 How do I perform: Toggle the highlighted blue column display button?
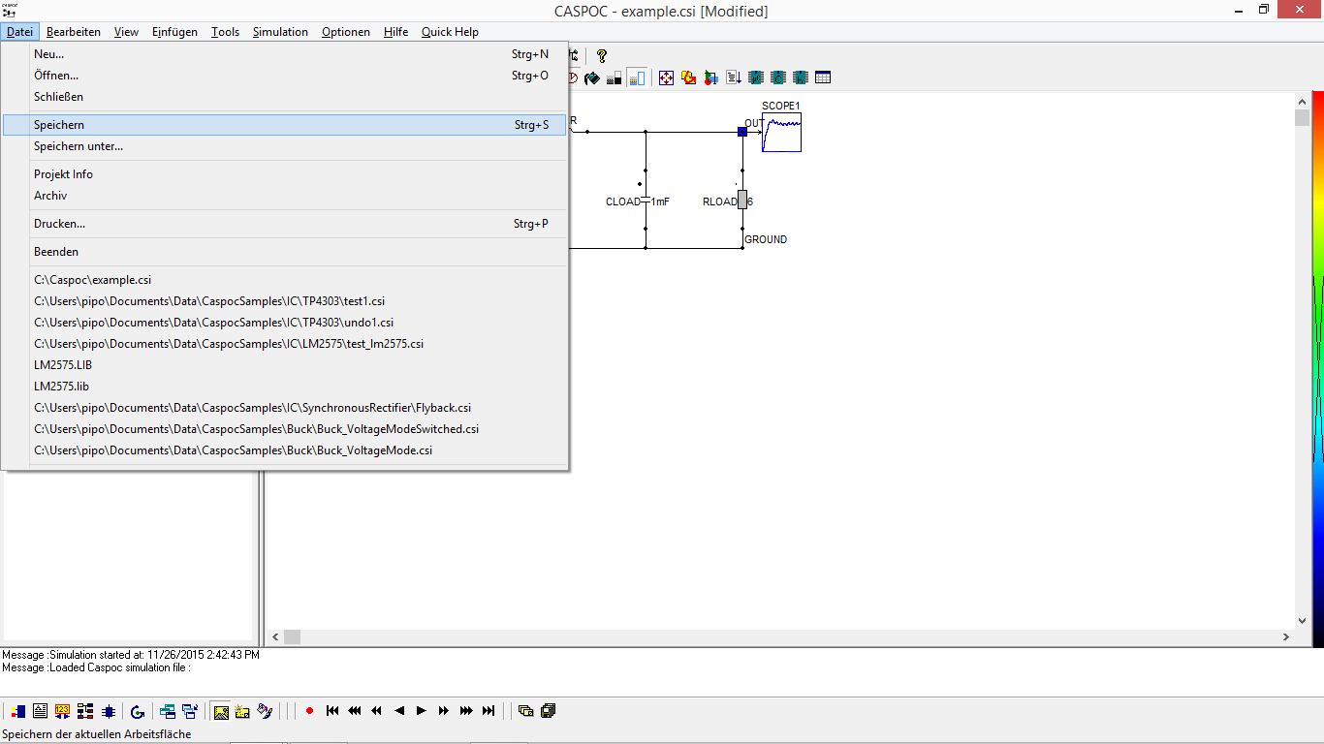pyautogui.click(x=637, y=77)
